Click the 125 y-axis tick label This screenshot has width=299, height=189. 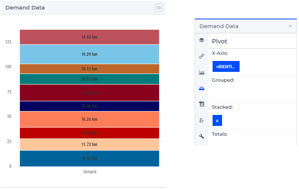[x=8, y=42]
